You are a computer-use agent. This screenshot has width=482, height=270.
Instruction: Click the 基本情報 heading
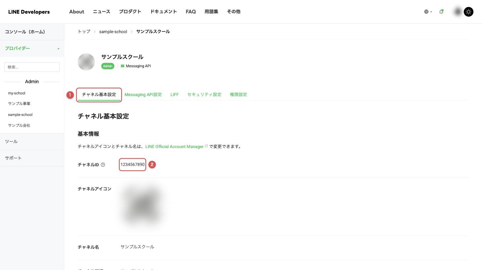(x=88, y=134)
